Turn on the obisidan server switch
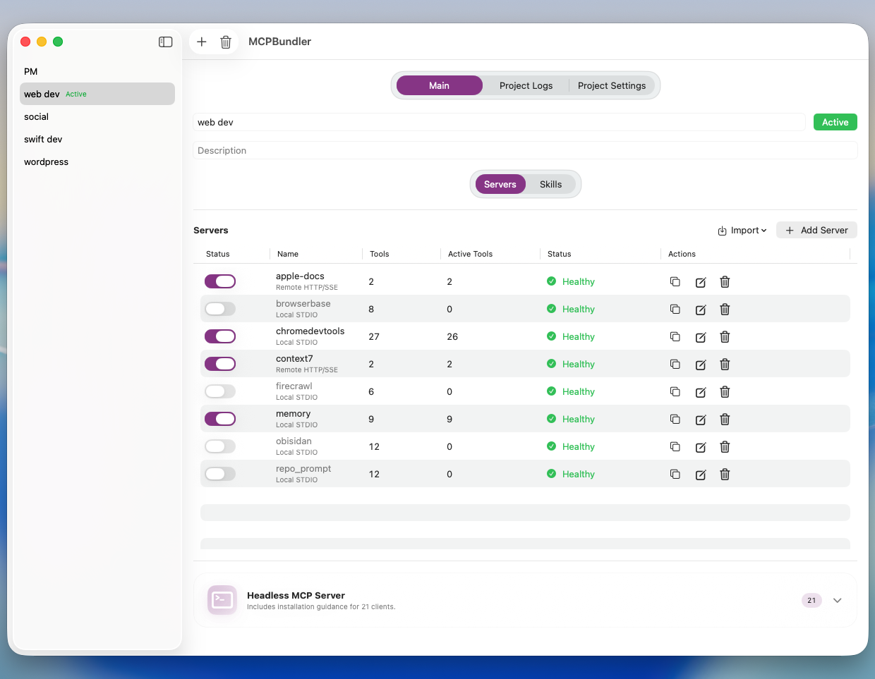Screen dimensions: 875x679 pos(220,446)
